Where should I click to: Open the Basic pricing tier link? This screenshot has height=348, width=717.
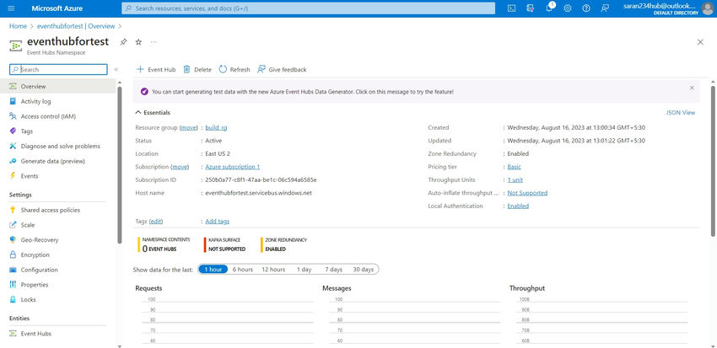(514, 167)
